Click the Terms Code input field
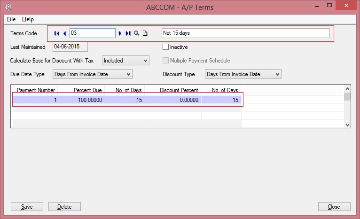 92,33
